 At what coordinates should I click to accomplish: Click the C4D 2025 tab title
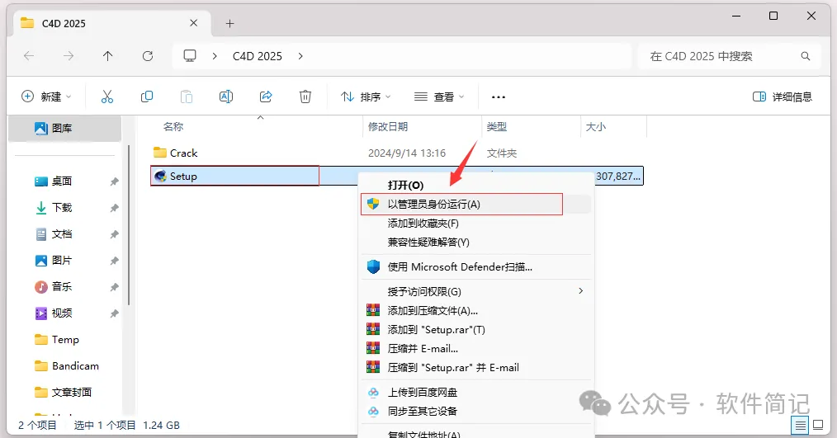pyautogui.click(x=64, y=23)
